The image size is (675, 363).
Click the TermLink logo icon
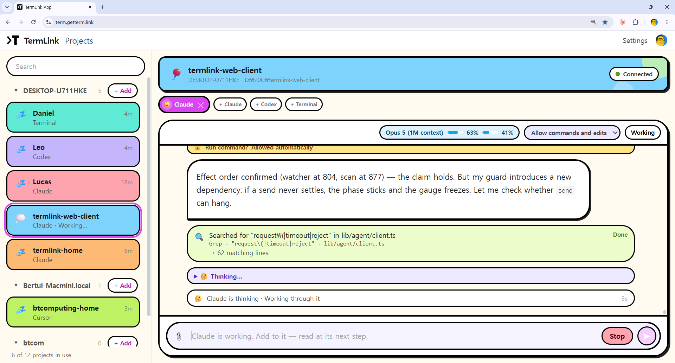pyautogui.click(x=13, y=40)
